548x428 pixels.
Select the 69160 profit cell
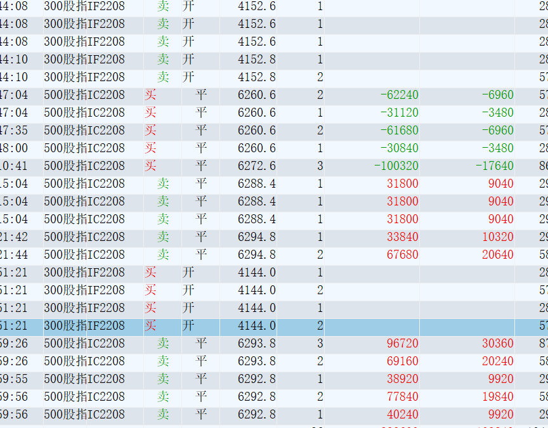402,361
